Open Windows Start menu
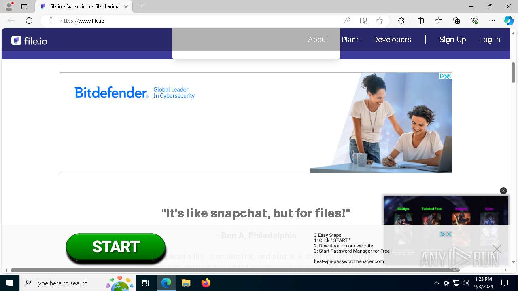Screen dimensions: 518x291 [10, 283]
